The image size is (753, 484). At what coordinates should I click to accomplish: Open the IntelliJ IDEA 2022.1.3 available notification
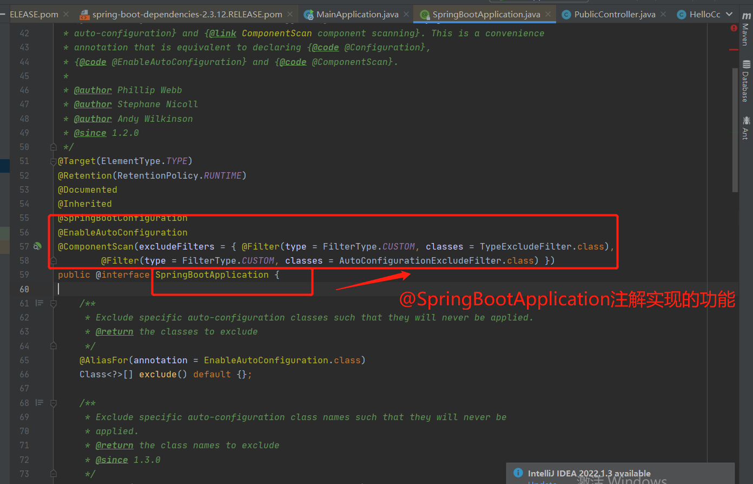(589, 473)
